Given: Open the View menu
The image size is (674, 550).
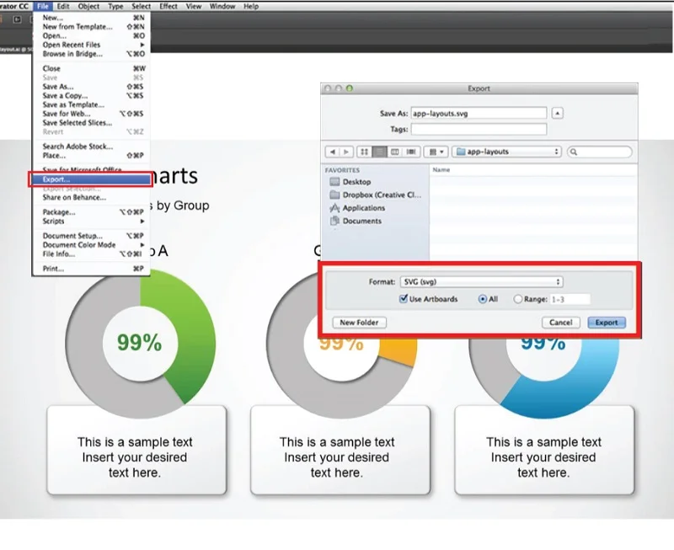Looking at the screenshot, I should (194, 7).
